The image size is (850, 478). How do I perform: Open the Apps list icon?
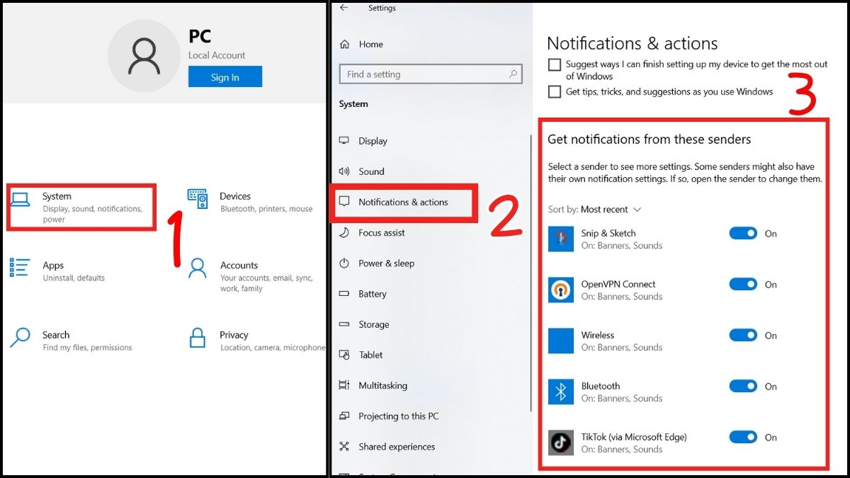(20, 268)
